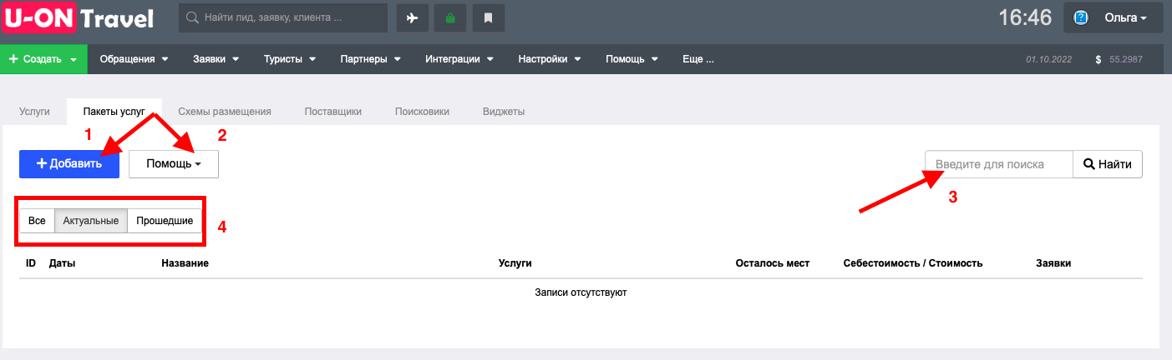Open the Поставщики tab
1172x360 pixels.
[x=332, y=111]
